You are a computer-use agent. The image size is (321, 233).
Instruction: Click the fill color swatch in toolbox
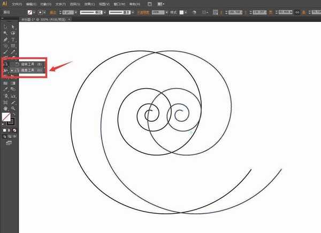(6, 116)
